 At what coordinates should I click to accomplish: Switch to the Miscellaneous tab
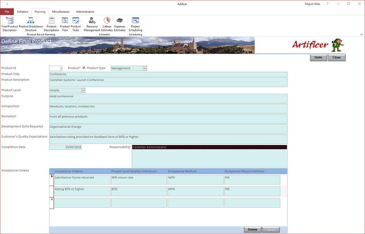pyautogui.click(x=61, y=12)
